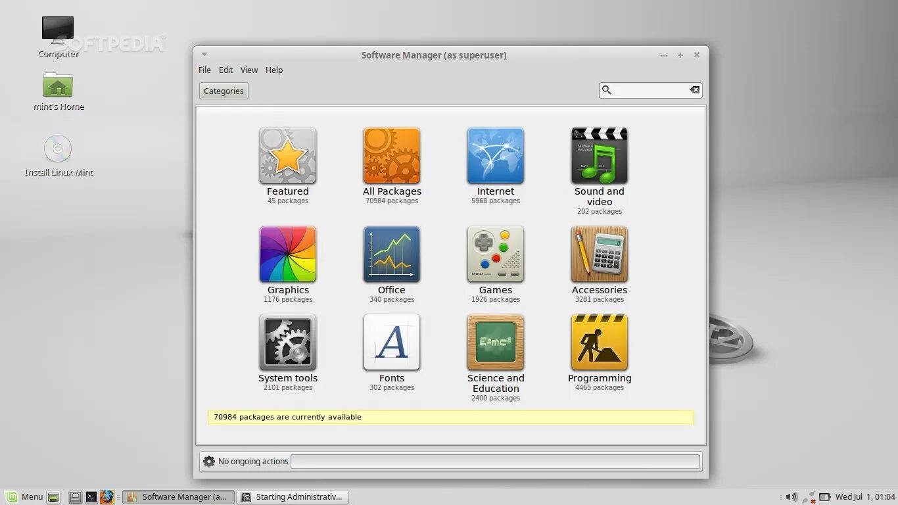Open the Internet category icon
Image resolution: width=898 pixels, height=505 pixels.
coord(496,156)
